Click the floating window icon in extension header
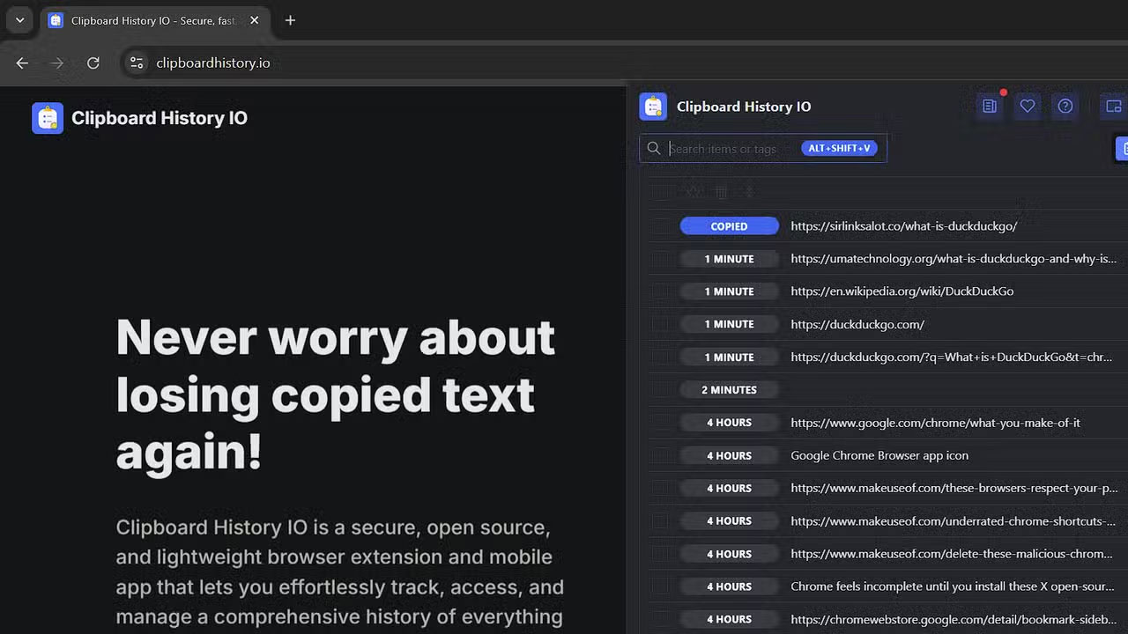Screen dimensions: 1128x634 (x=1113, y=107)
